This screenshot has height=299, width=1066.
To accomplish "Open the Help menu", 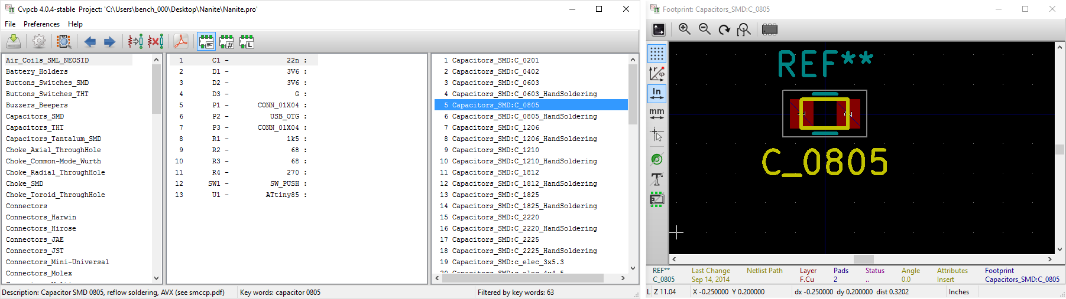I will click(x=75, y=24).
